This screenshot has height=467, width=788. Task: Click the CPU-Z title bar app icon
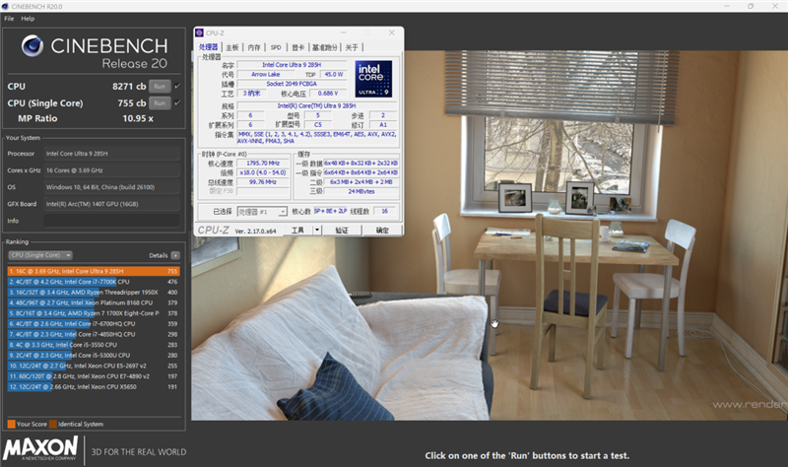tap(200, 33)
